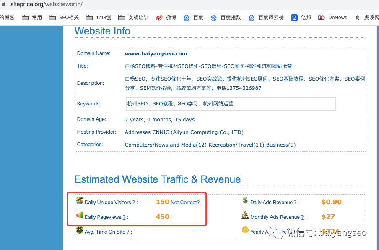Click the Addresses CNNIC hosting provider text
The image size is (379, 250).
[184, 132]
